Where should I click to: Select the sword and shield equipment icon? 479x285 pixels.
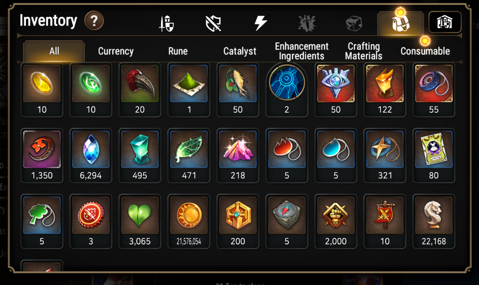click(x=166, y=24)
